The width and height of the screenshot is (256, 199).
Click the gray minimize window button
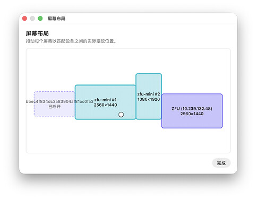click(x=32, y=19)
